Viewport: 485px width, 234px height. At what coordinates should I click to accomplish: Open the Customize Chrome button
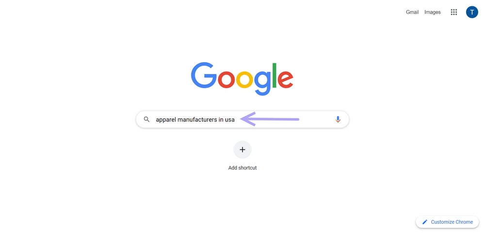click(x=447, y=222)
